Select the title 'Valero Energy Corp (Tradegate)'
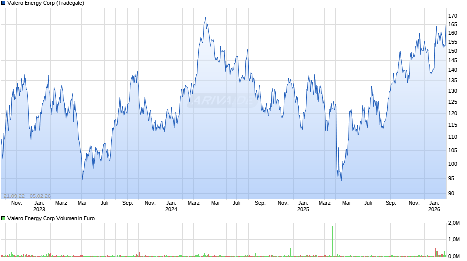 click(x=46, y=3)
